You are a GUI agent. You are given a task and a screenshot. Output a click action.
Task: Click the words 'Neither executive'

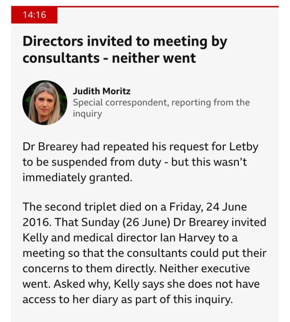pyautogui.click(x=205, y=269)
